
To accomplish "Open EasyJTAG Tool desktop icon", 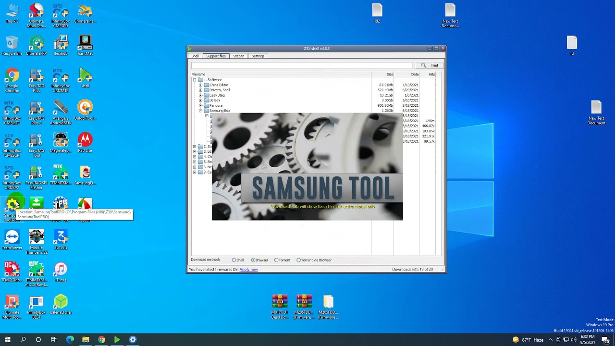I will point(37,145).
